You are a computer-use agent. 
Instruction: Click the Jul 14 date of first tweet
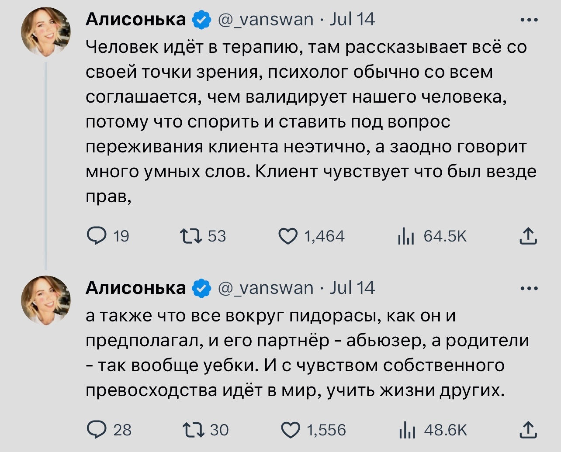pos(352,20)
